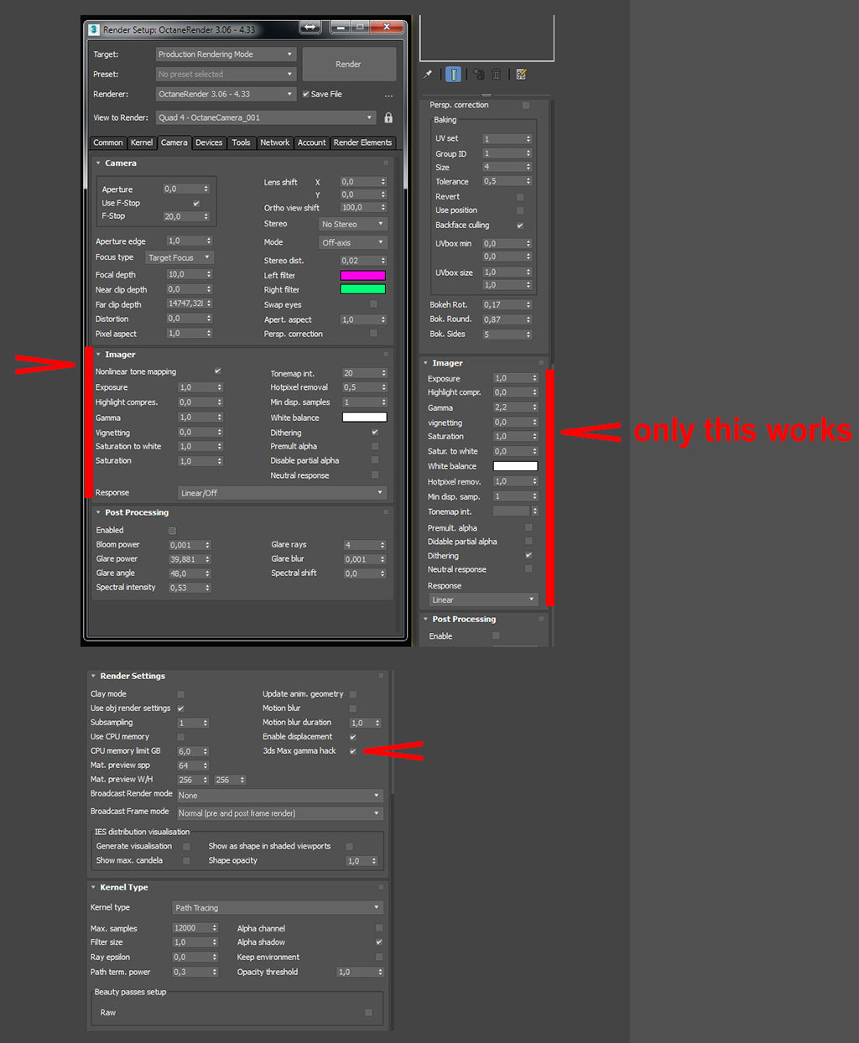Viewport: 859px width, 1043px height.
Task: Toggle the Use F-Stop checkbox
Action: point(196,203)
